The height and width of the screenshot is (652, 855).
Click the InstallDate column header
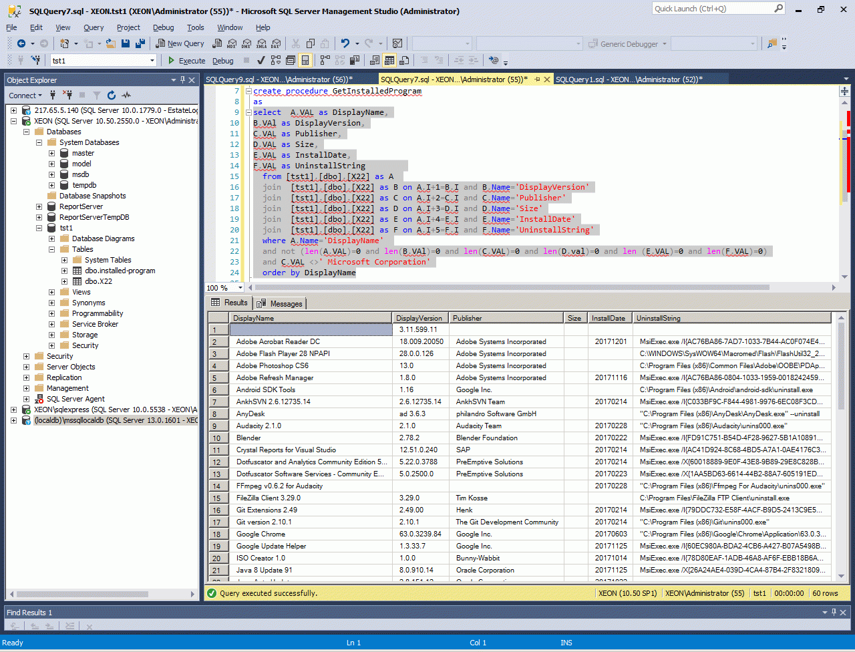coord(610,318)
